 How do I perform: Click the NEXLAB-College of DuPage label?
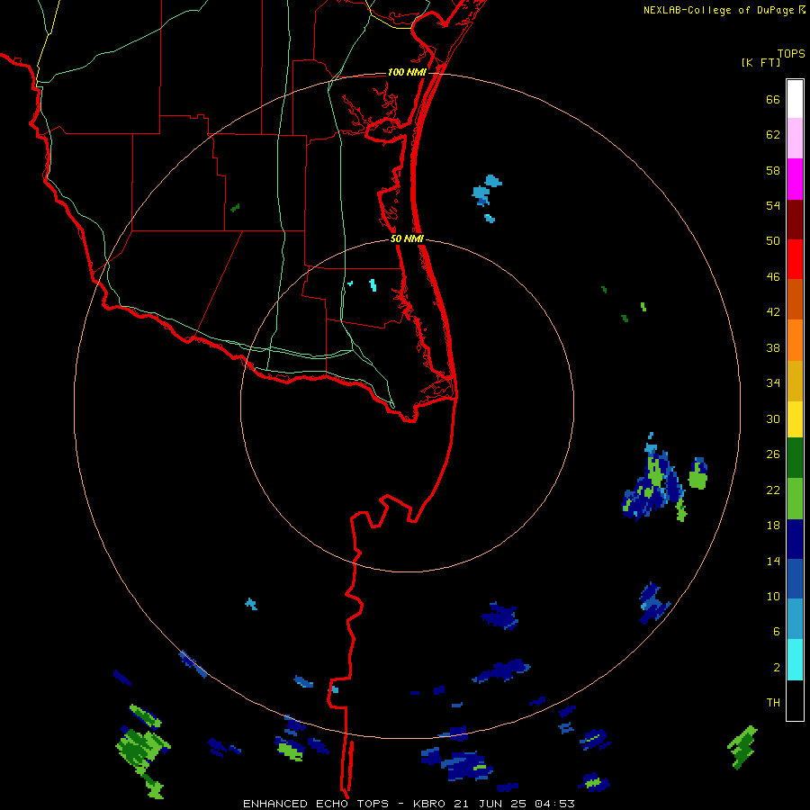tap(724, 10)
